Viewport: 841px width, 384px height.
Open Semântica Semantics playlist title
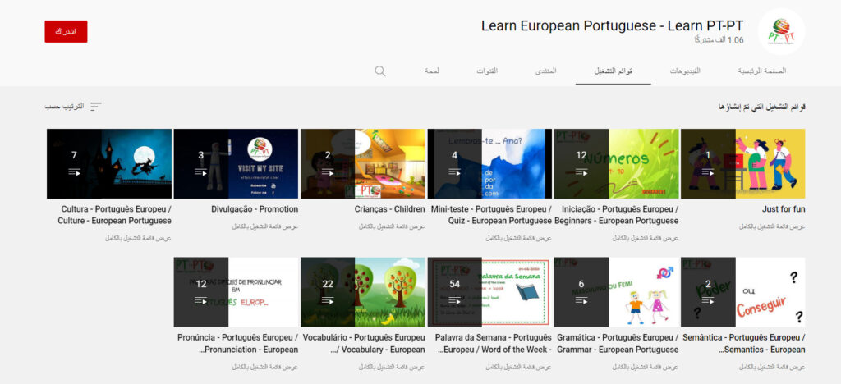[744, 344]
